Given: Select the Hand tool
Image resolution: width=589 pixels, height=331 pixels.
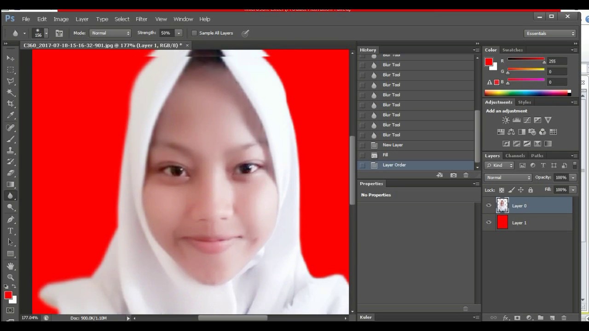Looking at the screenshot, I should pyautogui.click(x=11, y=266).
